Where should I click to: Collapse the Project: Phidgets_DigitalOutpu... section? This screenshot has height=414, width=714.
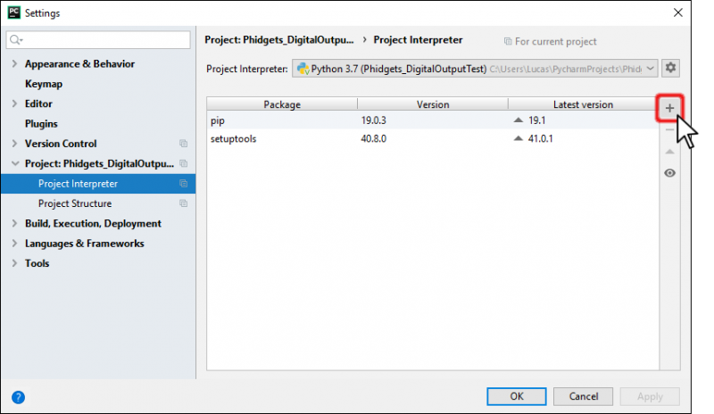tap(15, 163)
